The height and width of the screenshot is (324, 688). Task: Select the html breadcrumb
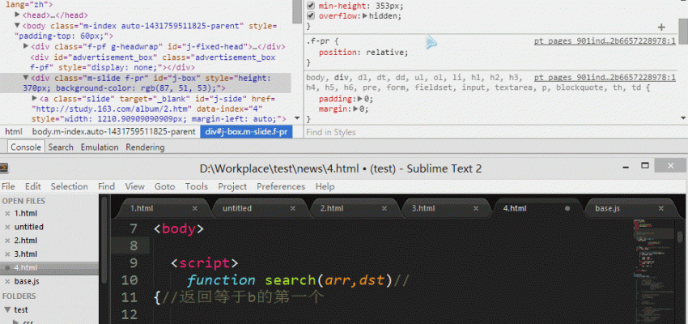coord(14,132)
